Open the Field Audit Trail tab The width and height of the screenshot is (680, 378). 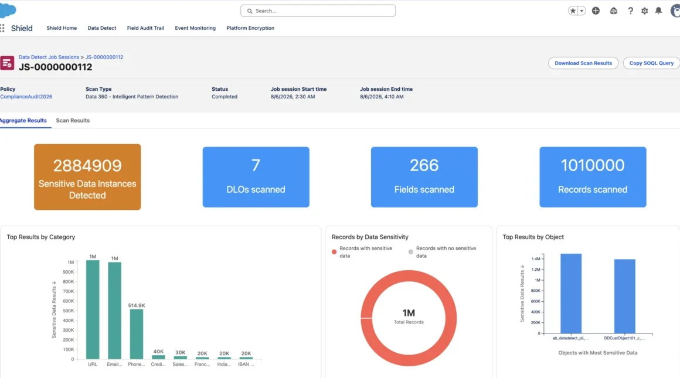click(x=146, y=28)
